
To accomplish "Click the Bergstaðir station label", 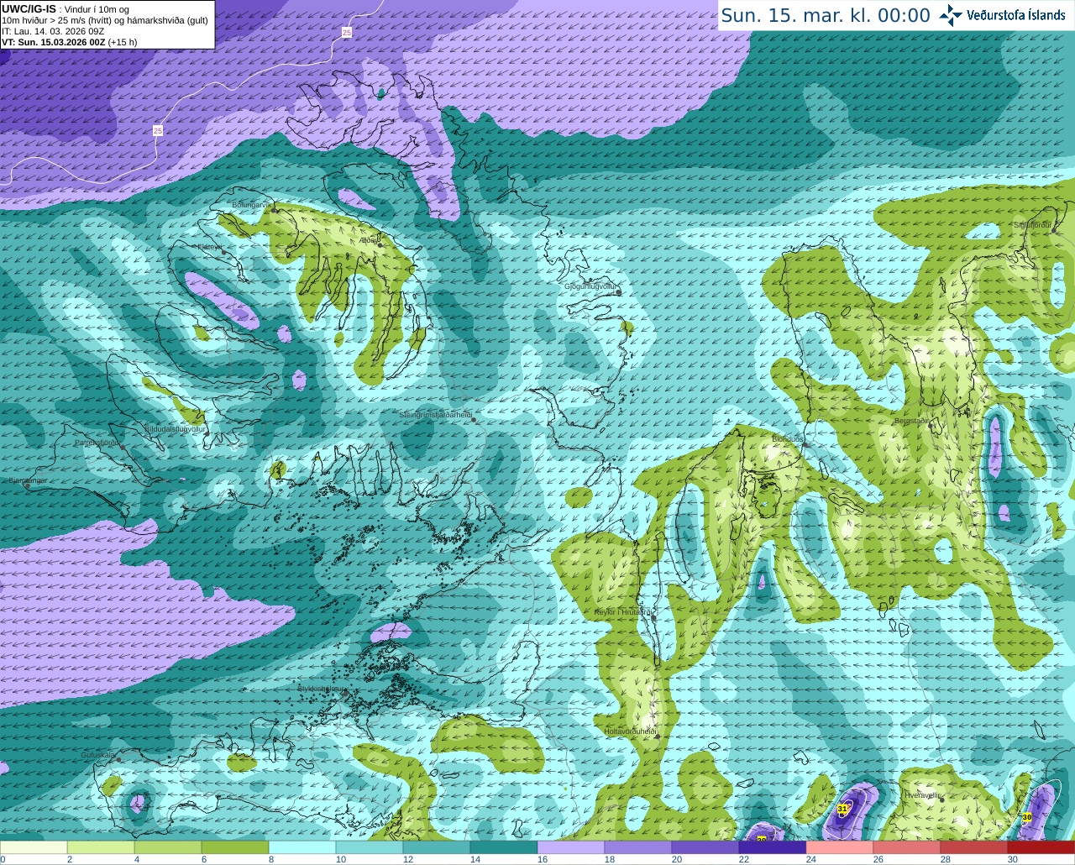I will pyautogui.click(x=913, y=421).
